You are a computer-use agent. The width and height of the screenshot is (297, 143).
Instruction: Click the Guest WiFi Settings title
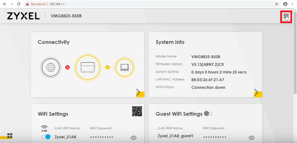179,114
